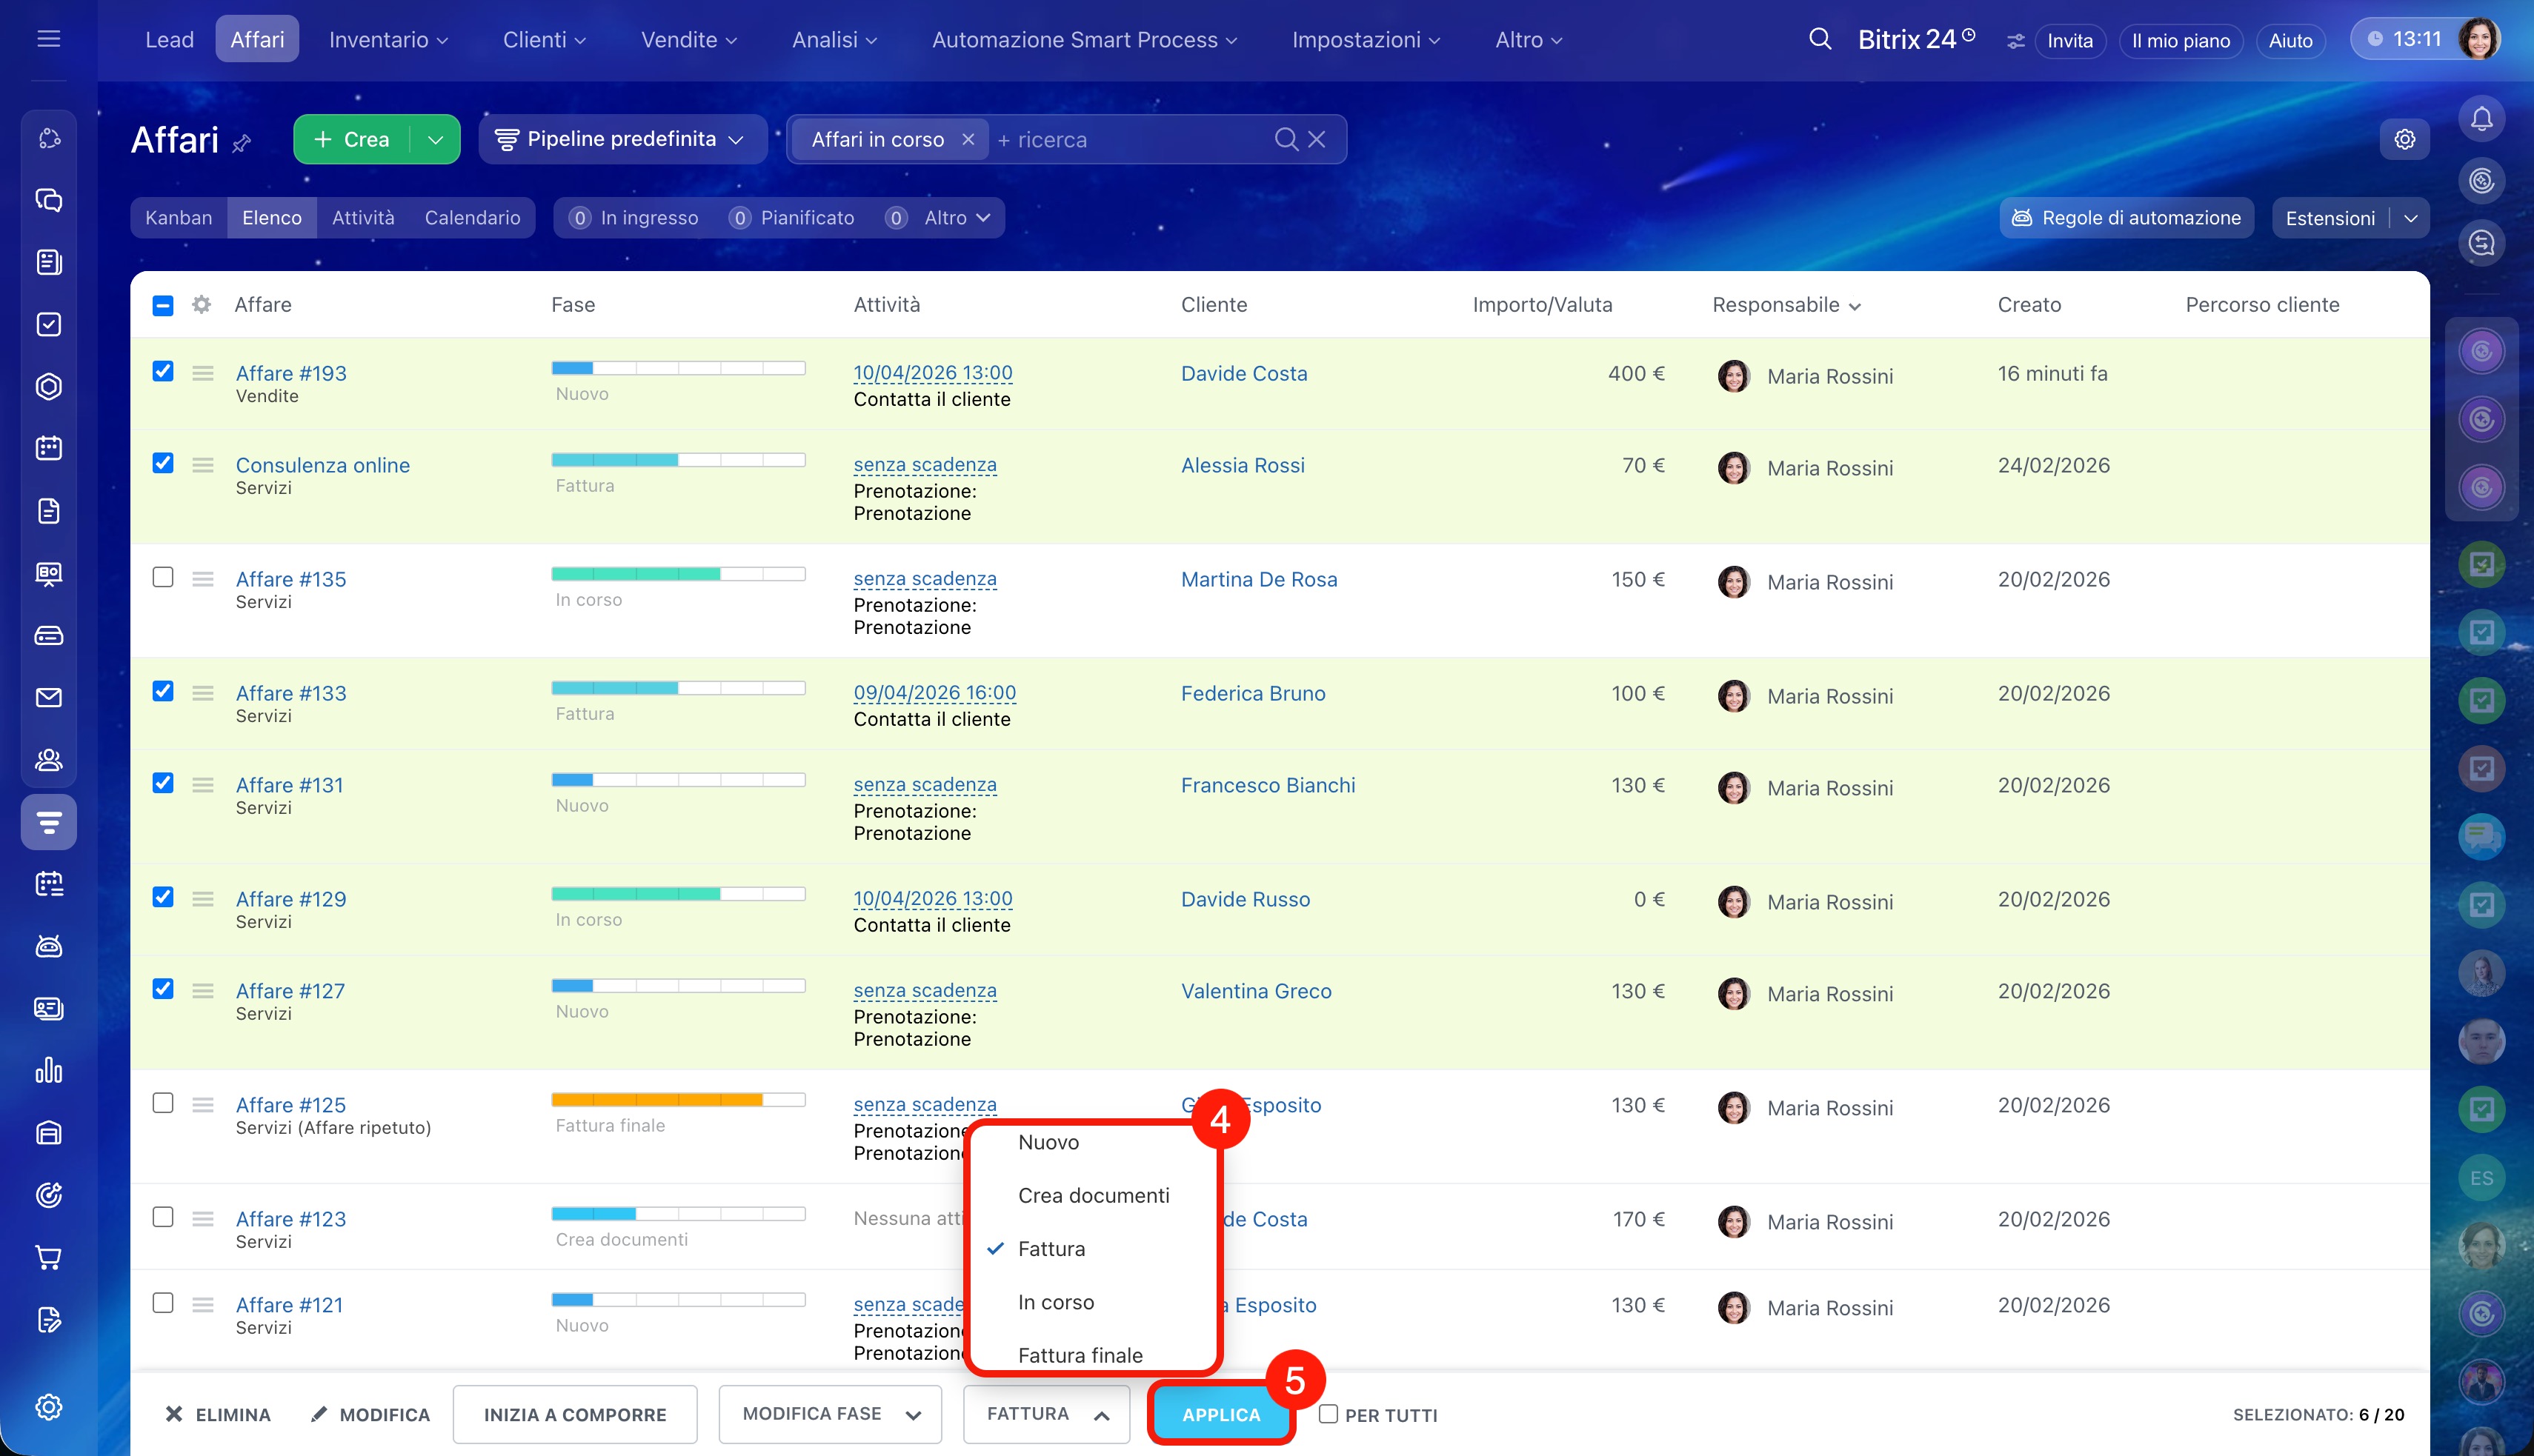Open the shopping cart icon in sidebar
2534x1456 pixels.
(49, 1257)
